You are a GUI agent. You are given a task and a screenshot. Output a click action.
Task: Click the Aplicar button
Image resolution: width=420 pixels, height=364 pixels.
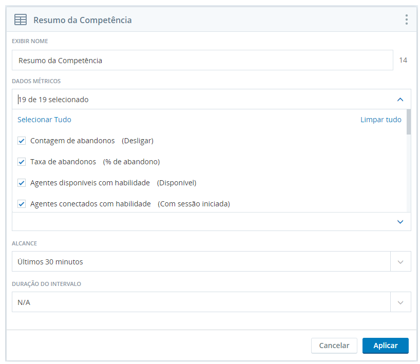click(x=386, y=346)
